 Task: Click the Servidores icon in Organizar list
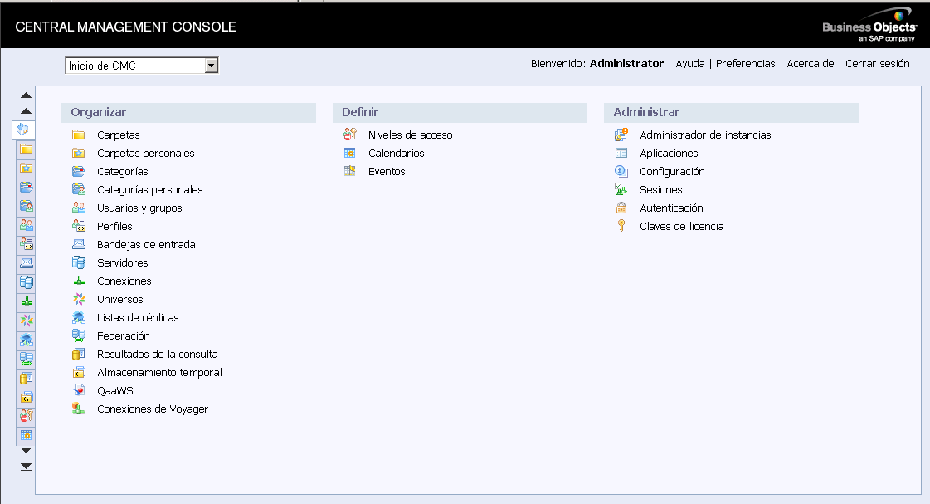pos(79,263)
